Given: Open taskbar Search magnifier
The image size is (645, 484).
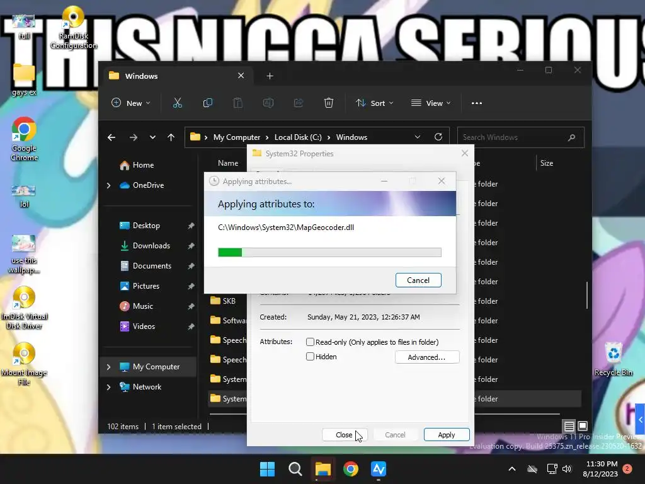Looking at the screenshot, I should click(x=295, y=469).
